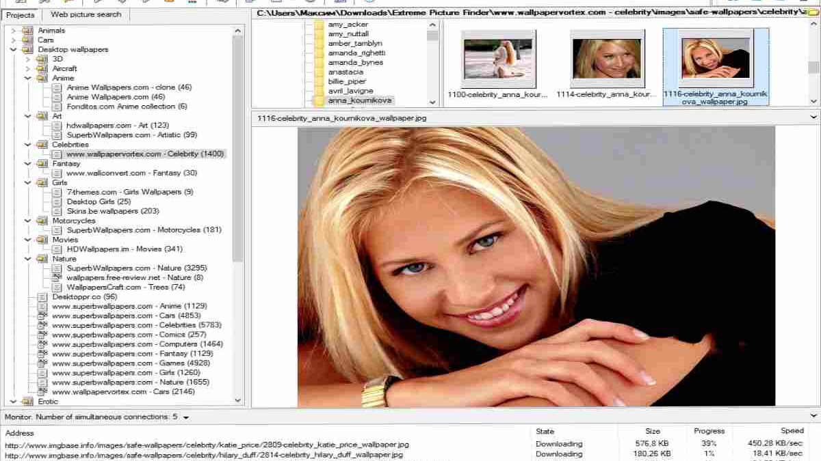Click the large Anna Kournikova preview image
821x461 pixels.
[x=536, y=266]
